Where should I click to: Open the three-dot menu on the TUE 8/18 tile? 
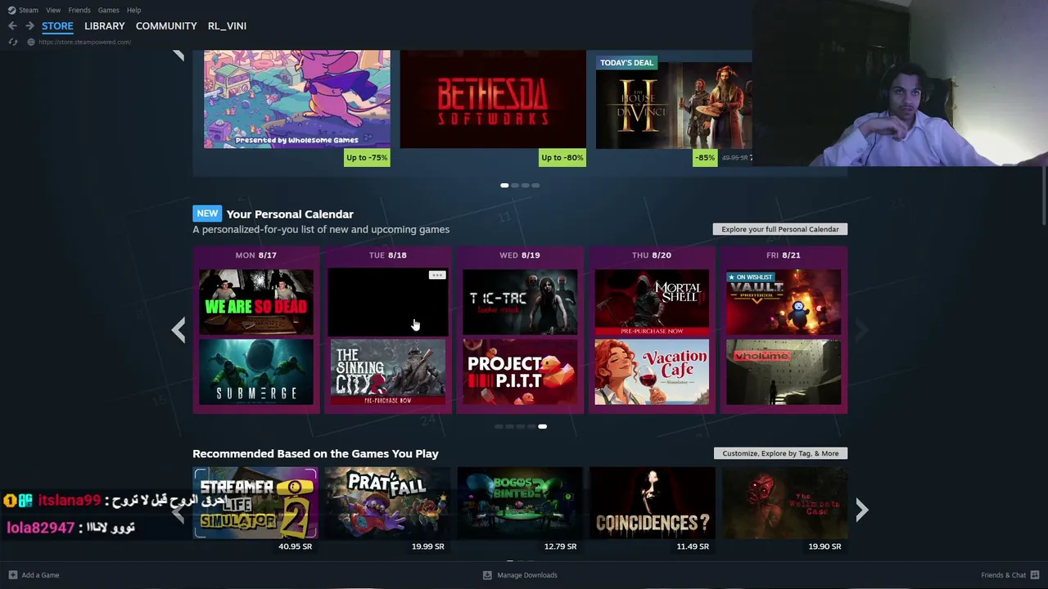437,276
